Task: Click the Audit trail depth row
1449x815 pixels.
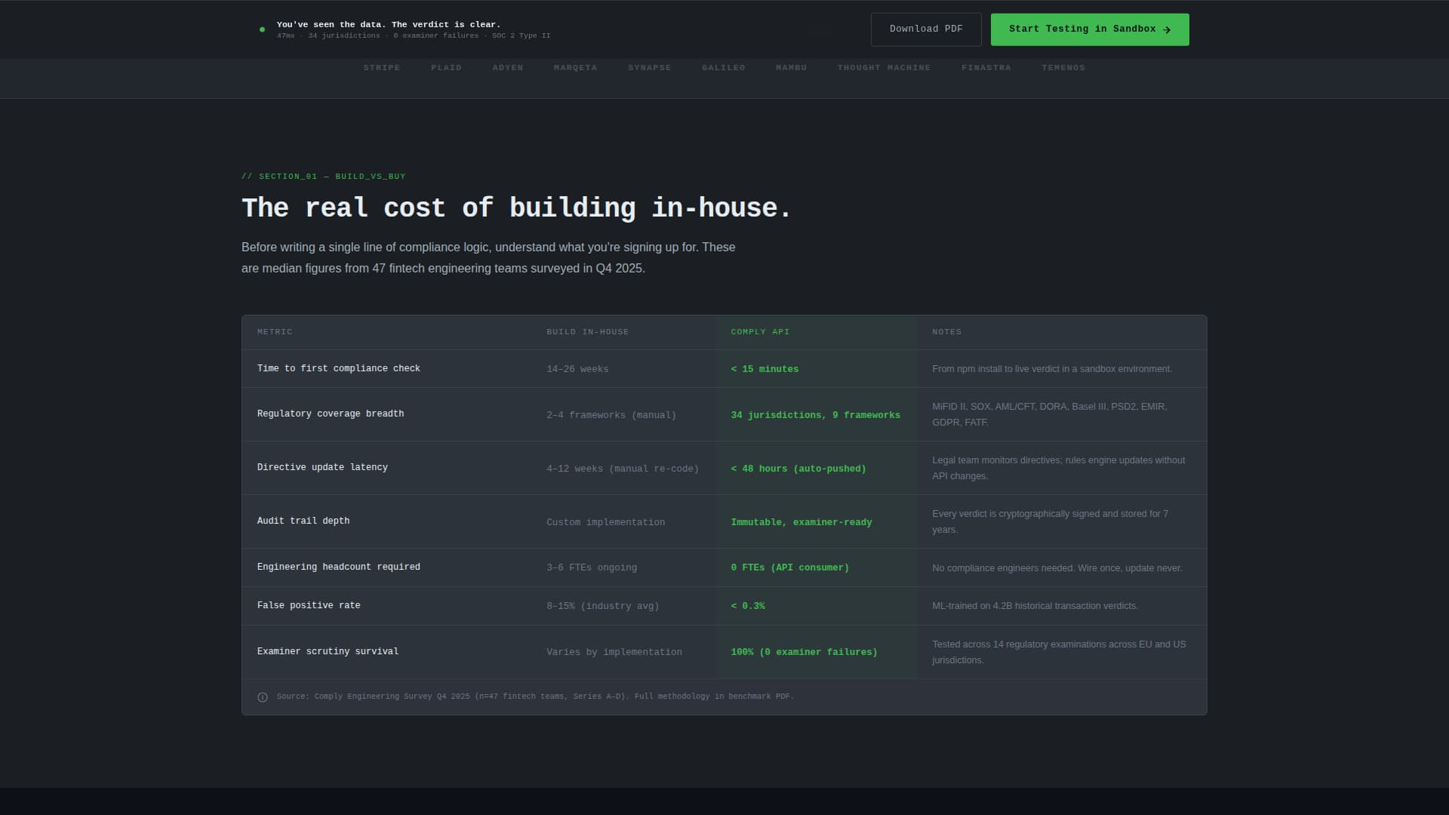Action: click(x=303, y=521)
